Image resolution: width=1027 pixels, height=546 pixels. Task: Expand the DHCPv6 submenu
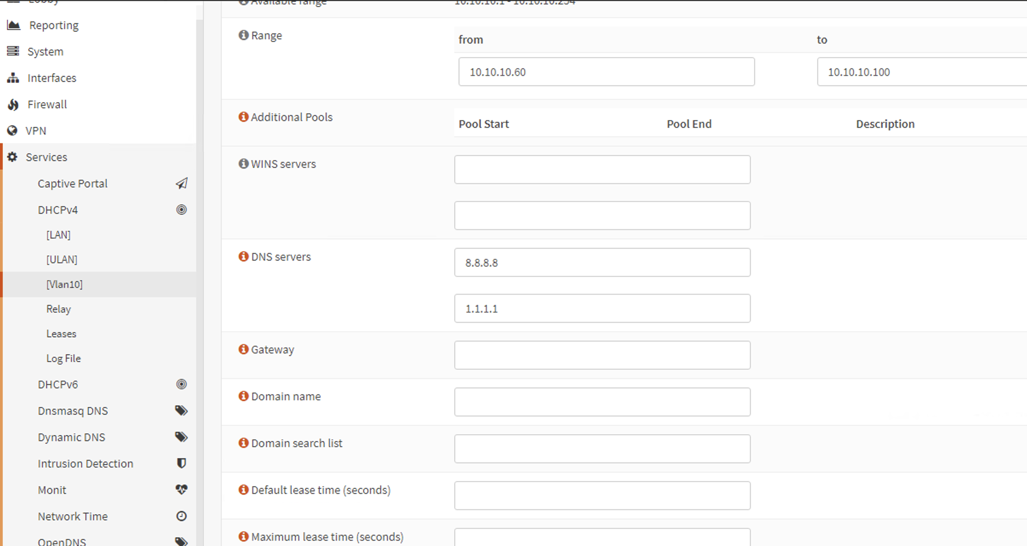(58, 385)
